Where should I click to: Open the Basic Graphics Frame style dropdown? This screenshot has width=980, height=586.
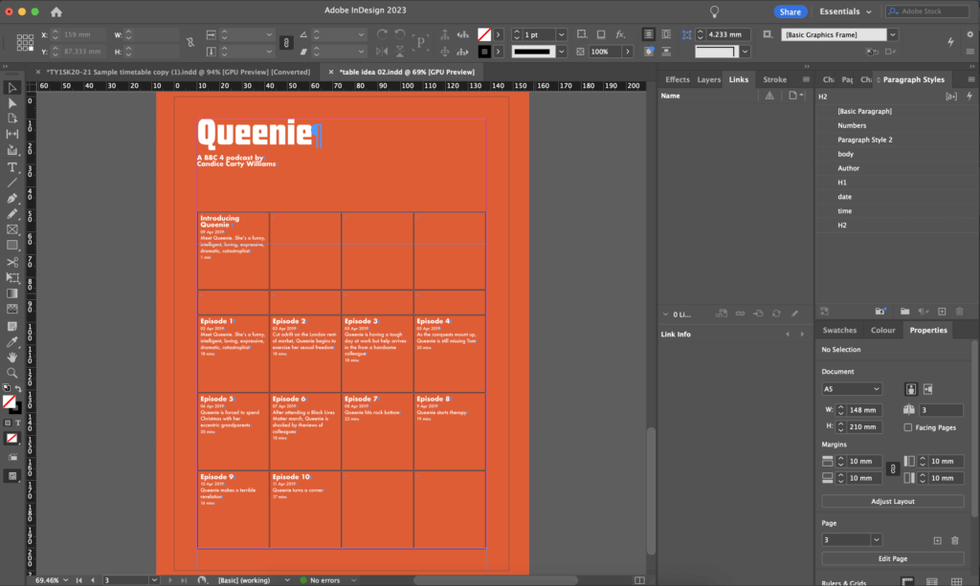tap(893, 35)
